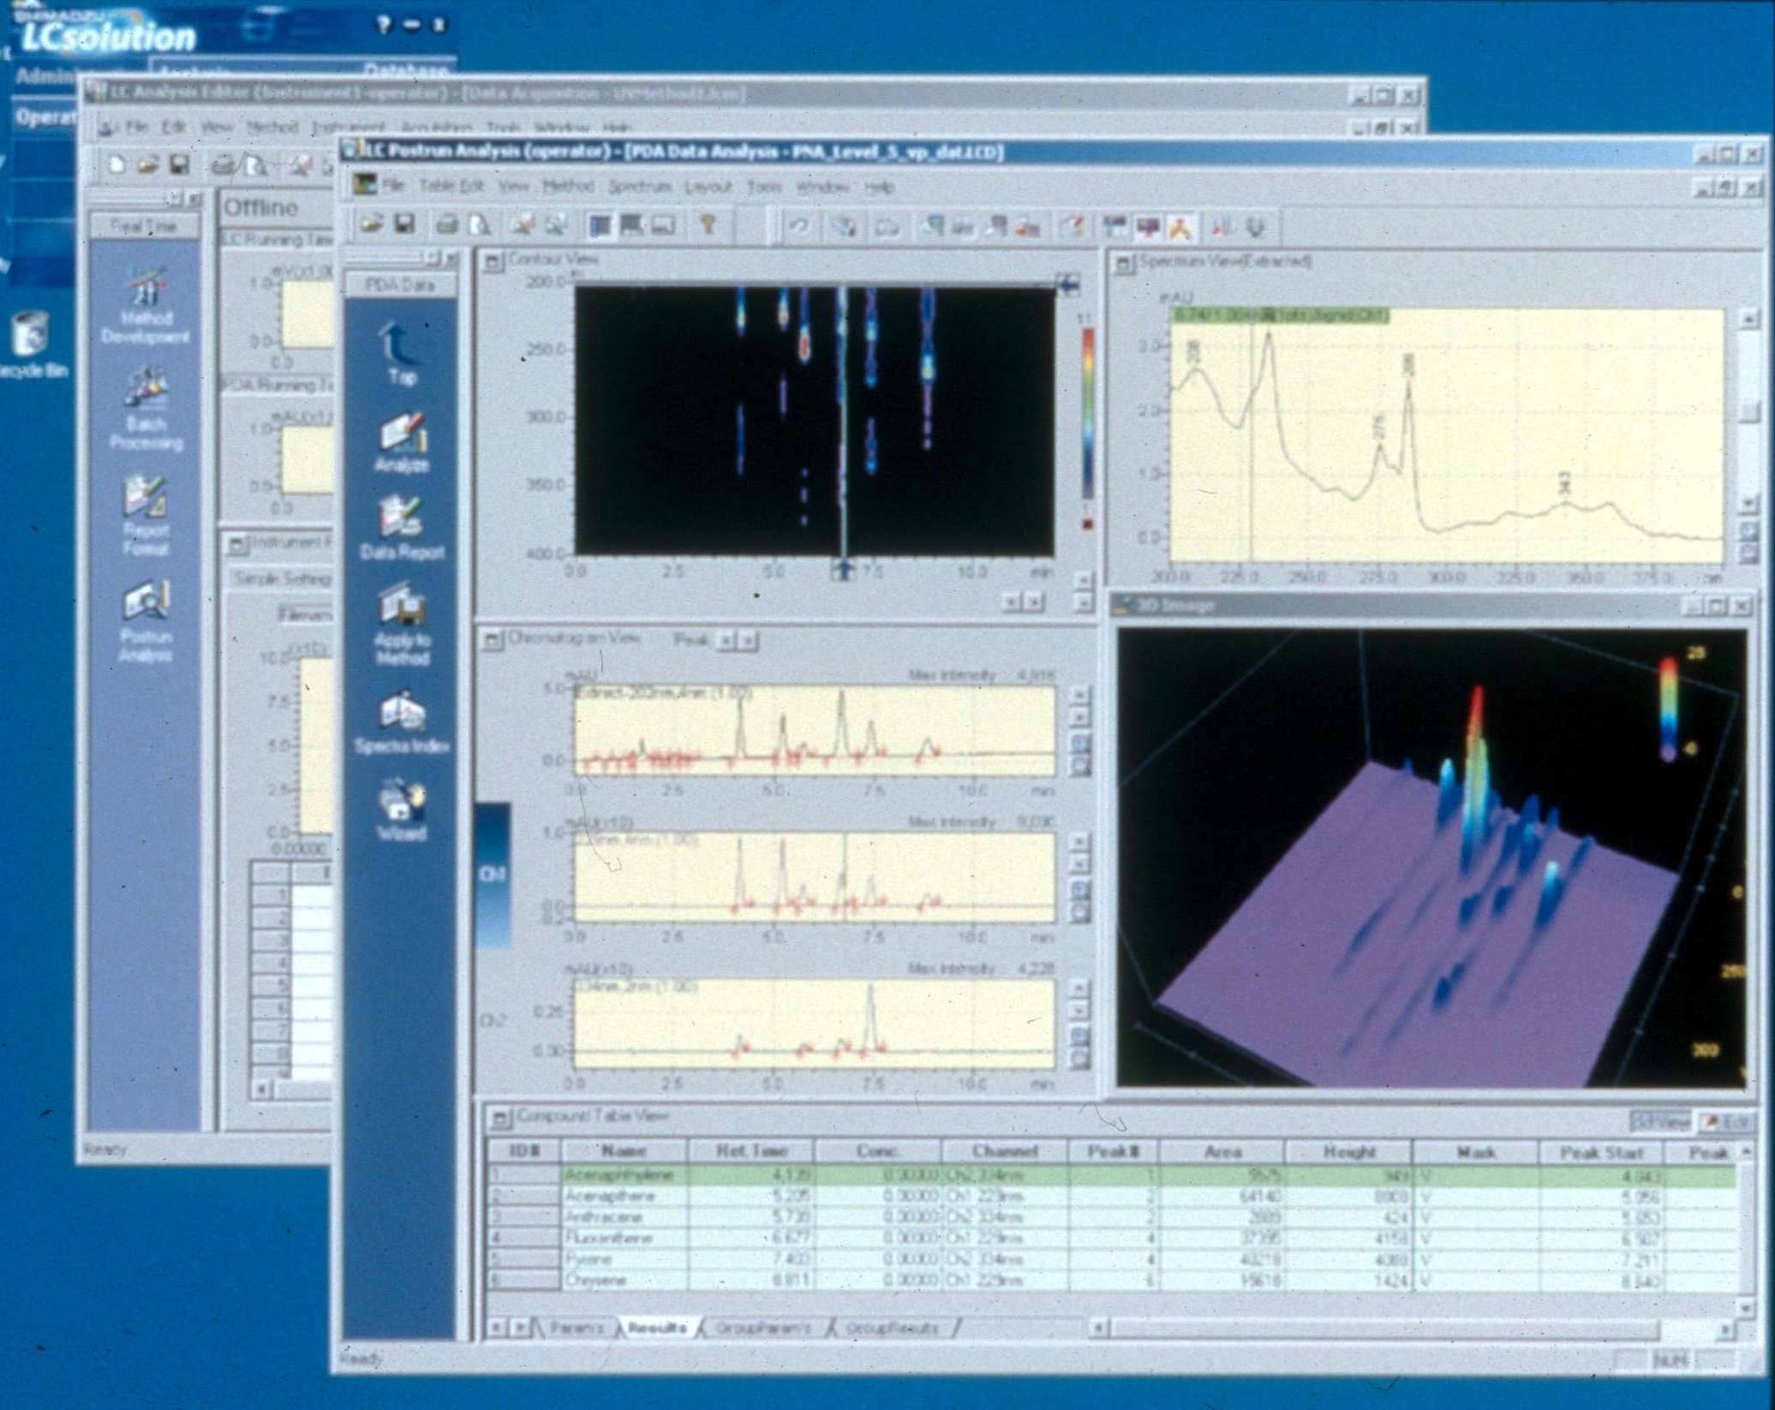This screenshot has height=1410, width=1775.
Task: Undo the last action in Postrun Analysis
Action: (x=798, y=227)
